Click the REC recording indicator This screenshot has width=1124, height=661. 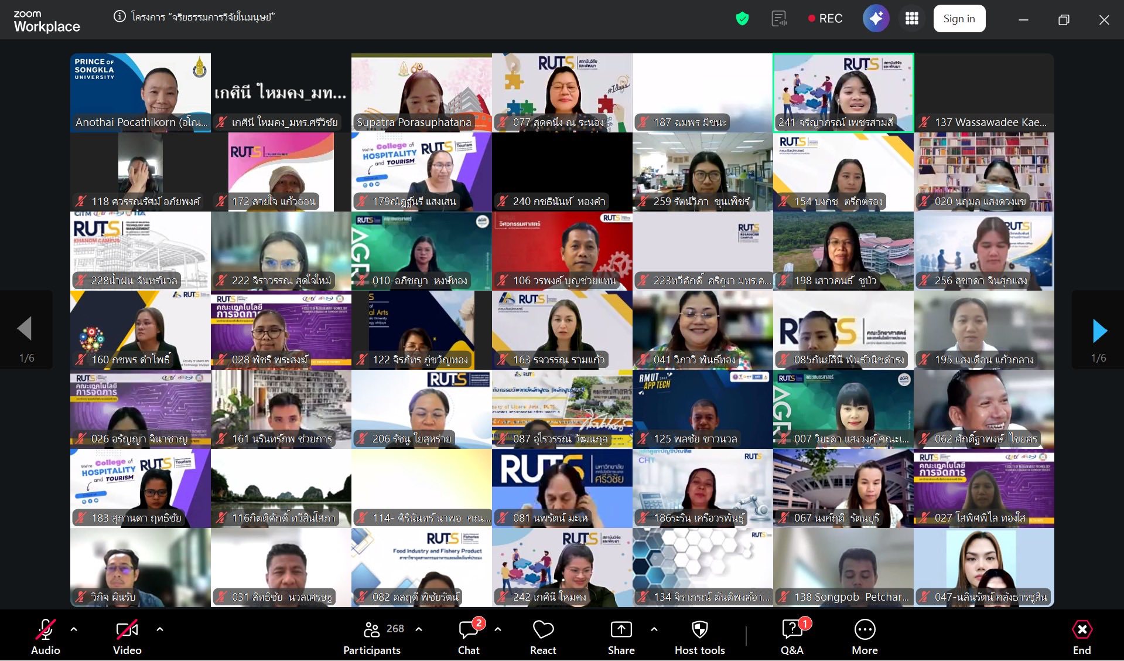(x=825, y=19)
